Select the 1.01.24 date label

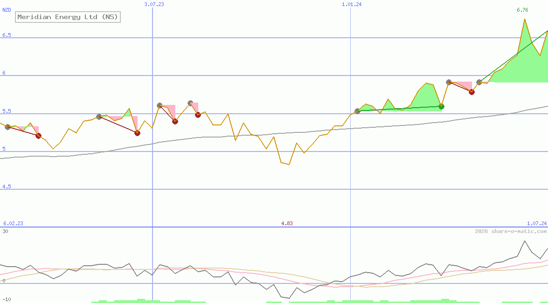pos(350,5)
